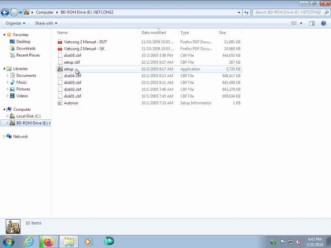Screen dimensions: 331x248
Task: Expand the Documents library
Action: pyautogui.click(x=8, y=76)
